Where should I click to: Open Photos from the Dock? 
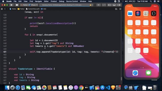pyautogui.click(x=44, y=88)
